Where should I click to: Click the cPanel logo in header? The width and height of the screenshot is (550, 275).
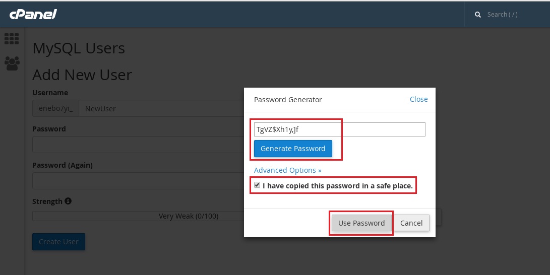(33, 15)
